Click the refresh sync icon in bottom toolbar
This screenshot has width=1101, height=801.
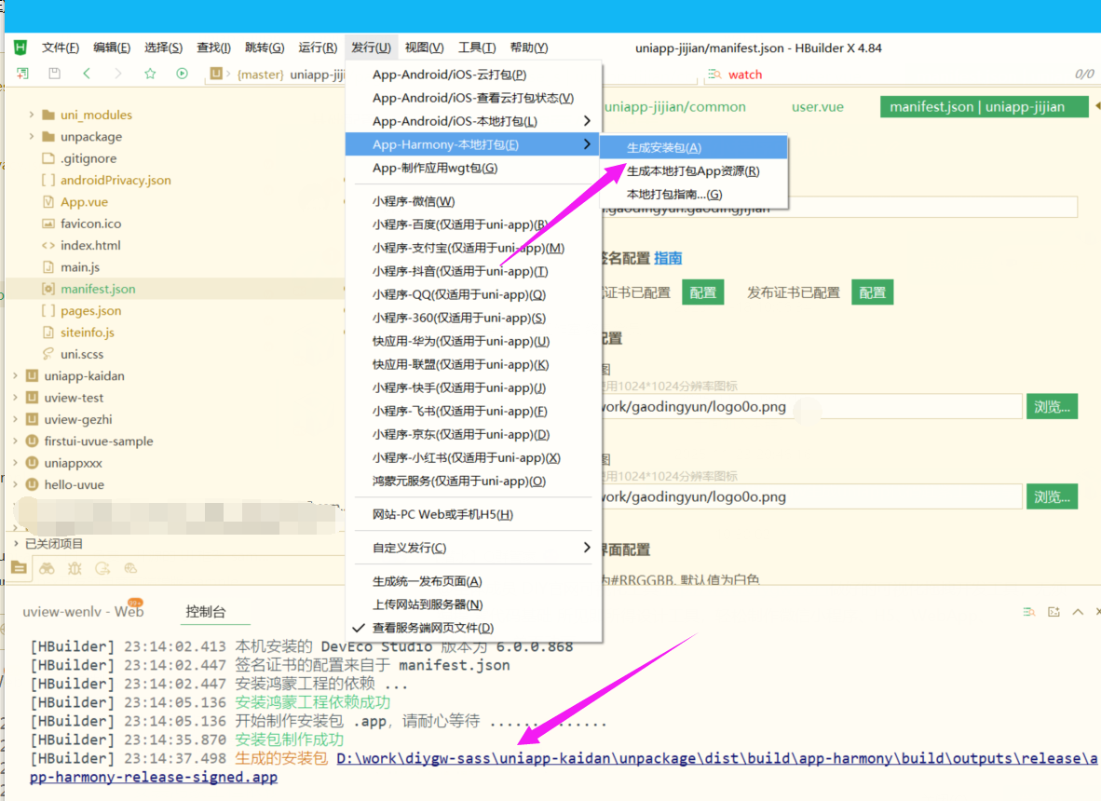(102, 568)
